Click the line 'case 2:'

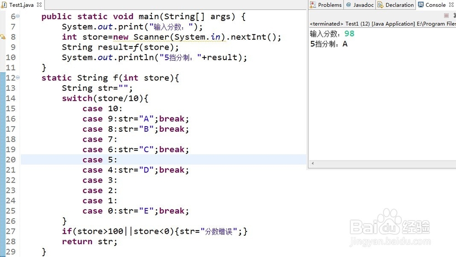point(100,190)
